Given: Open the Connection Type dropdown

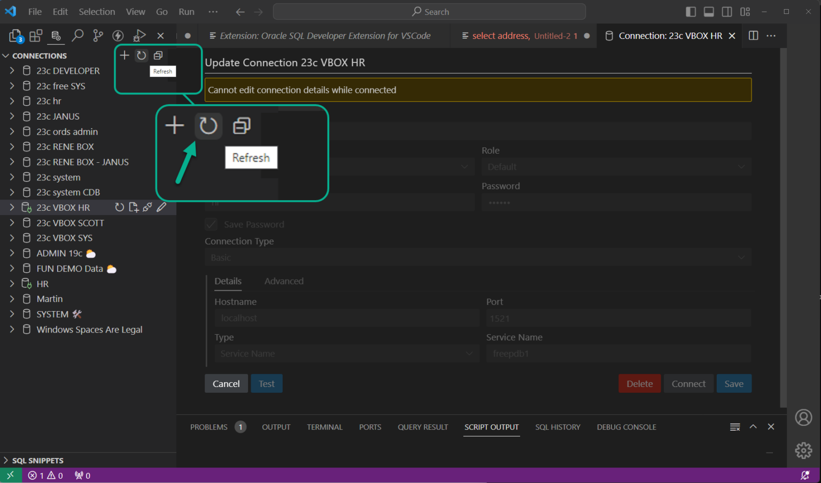Looking at the screenshot, I should pos(477,257).
